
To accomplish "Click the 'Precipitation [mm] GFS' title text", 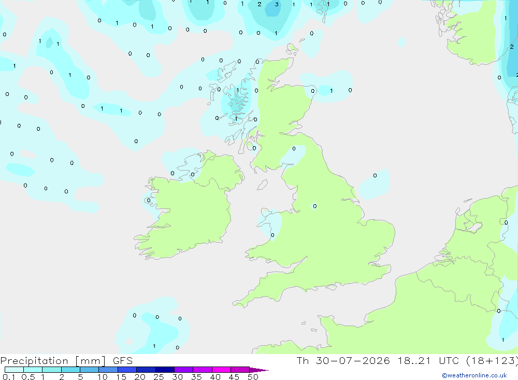I will click(x=66, y=361).
